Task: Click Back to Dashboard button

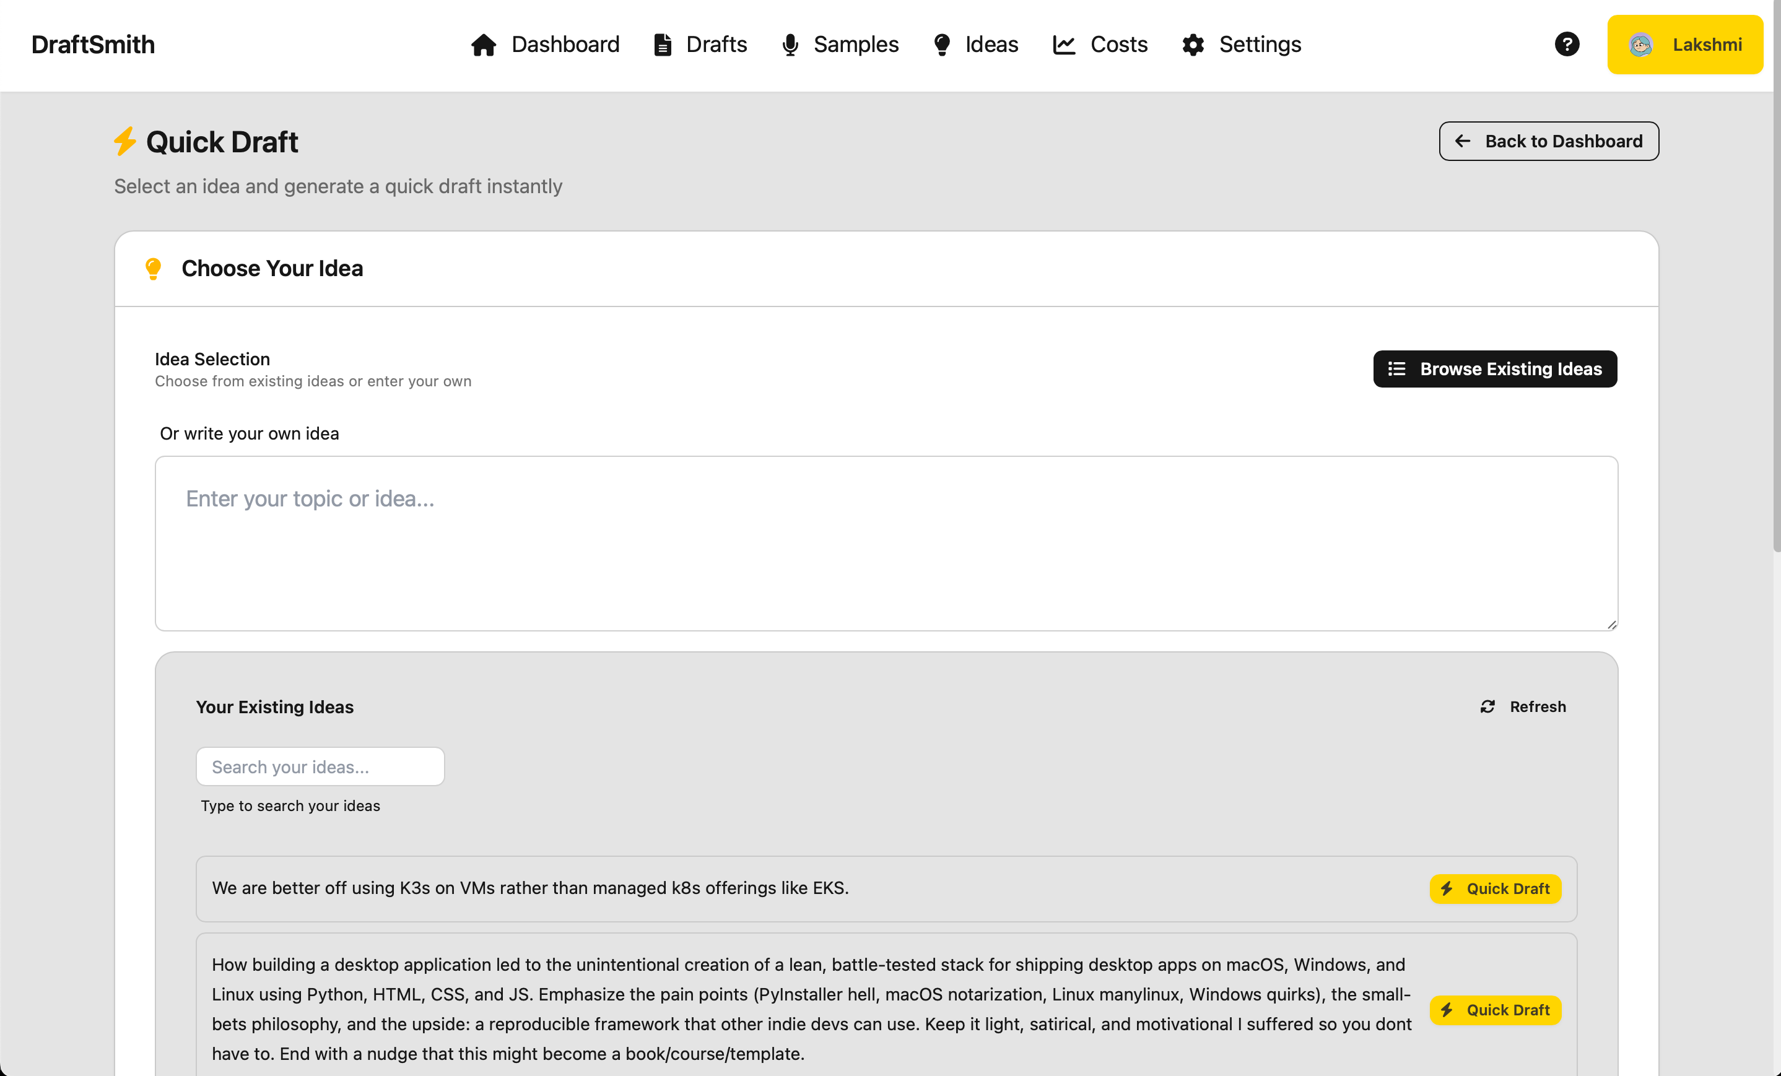Action: point(1548,141)
